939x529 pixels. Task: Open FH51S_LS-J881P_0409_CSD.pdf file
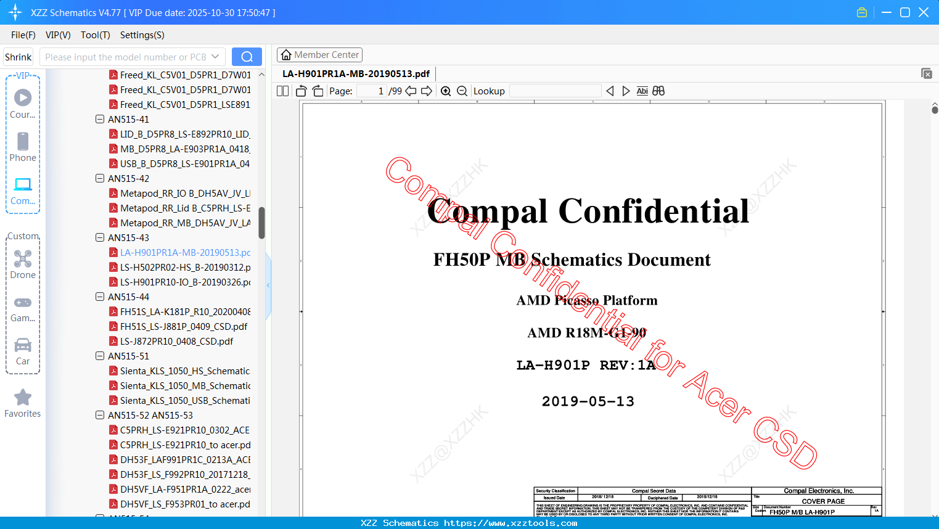[184, 326]
